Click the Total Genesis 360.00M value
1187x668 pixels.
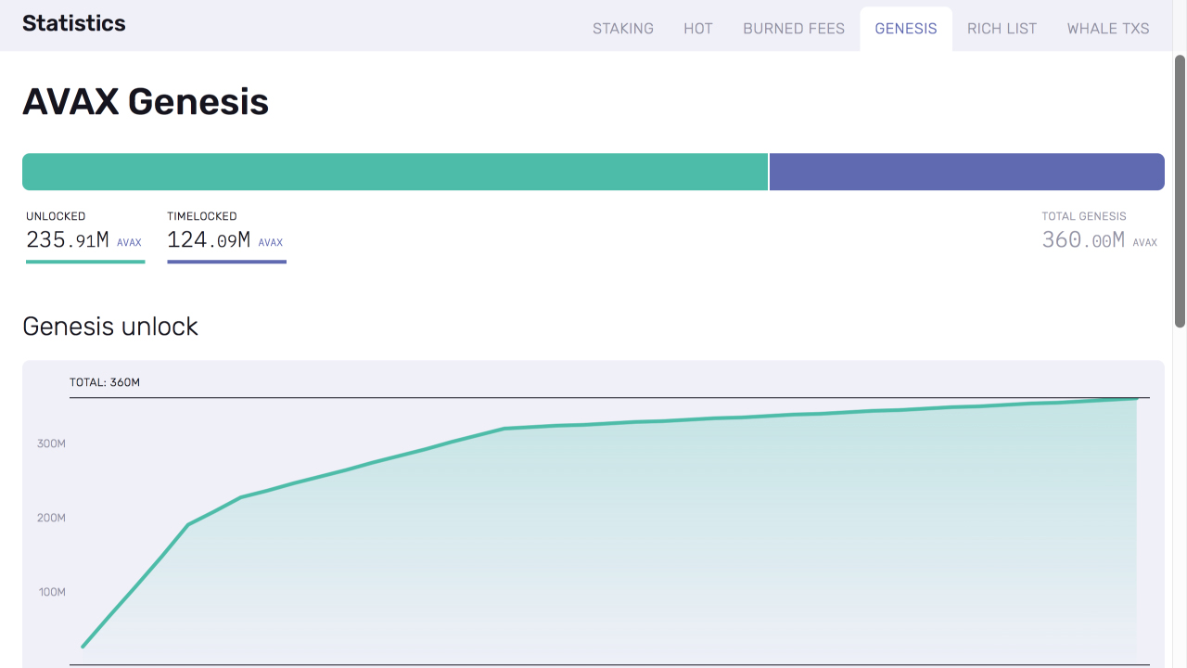(1100, 240)
